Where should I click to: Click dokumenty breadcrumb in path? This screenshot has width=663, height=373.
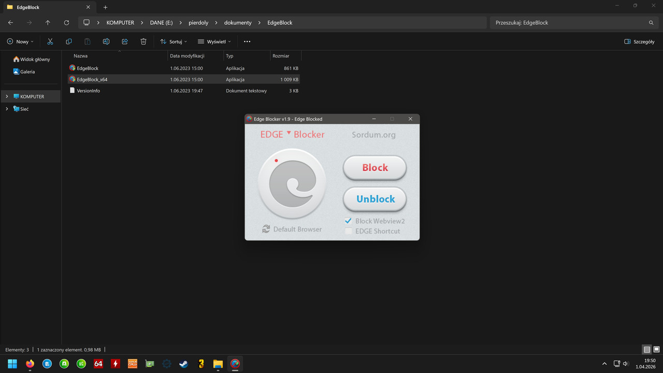pos(238,23)
